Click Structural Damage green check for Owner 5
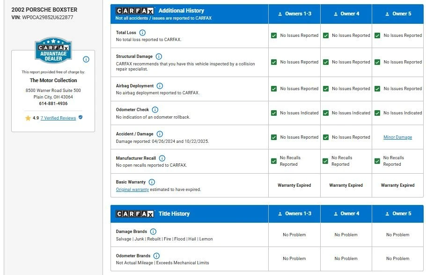This screenshot has width=426, height=275. [377, 62]
